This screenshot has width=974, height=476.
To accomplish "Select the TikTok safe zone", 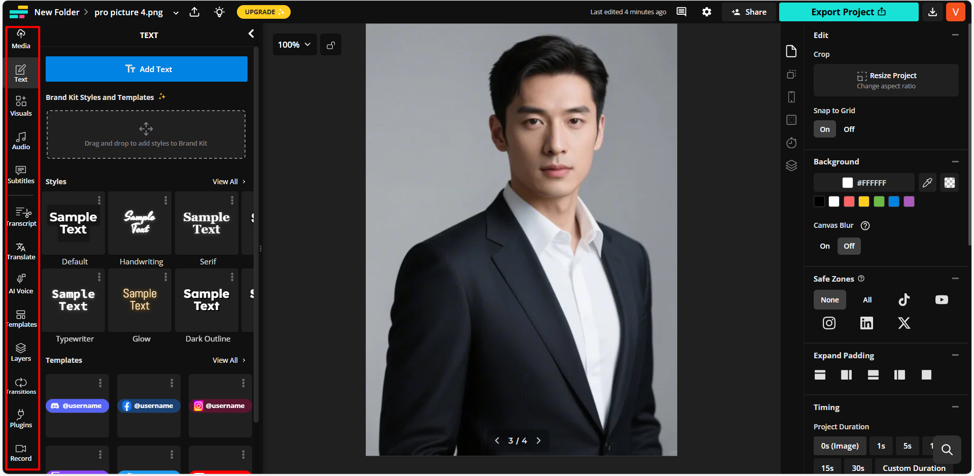I will tap(904, 300).
